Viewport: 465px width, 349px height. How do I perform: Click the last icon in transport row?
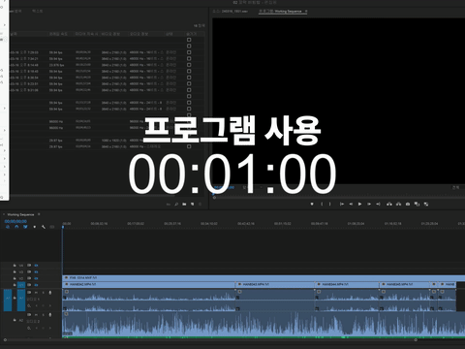pos(426,204)
